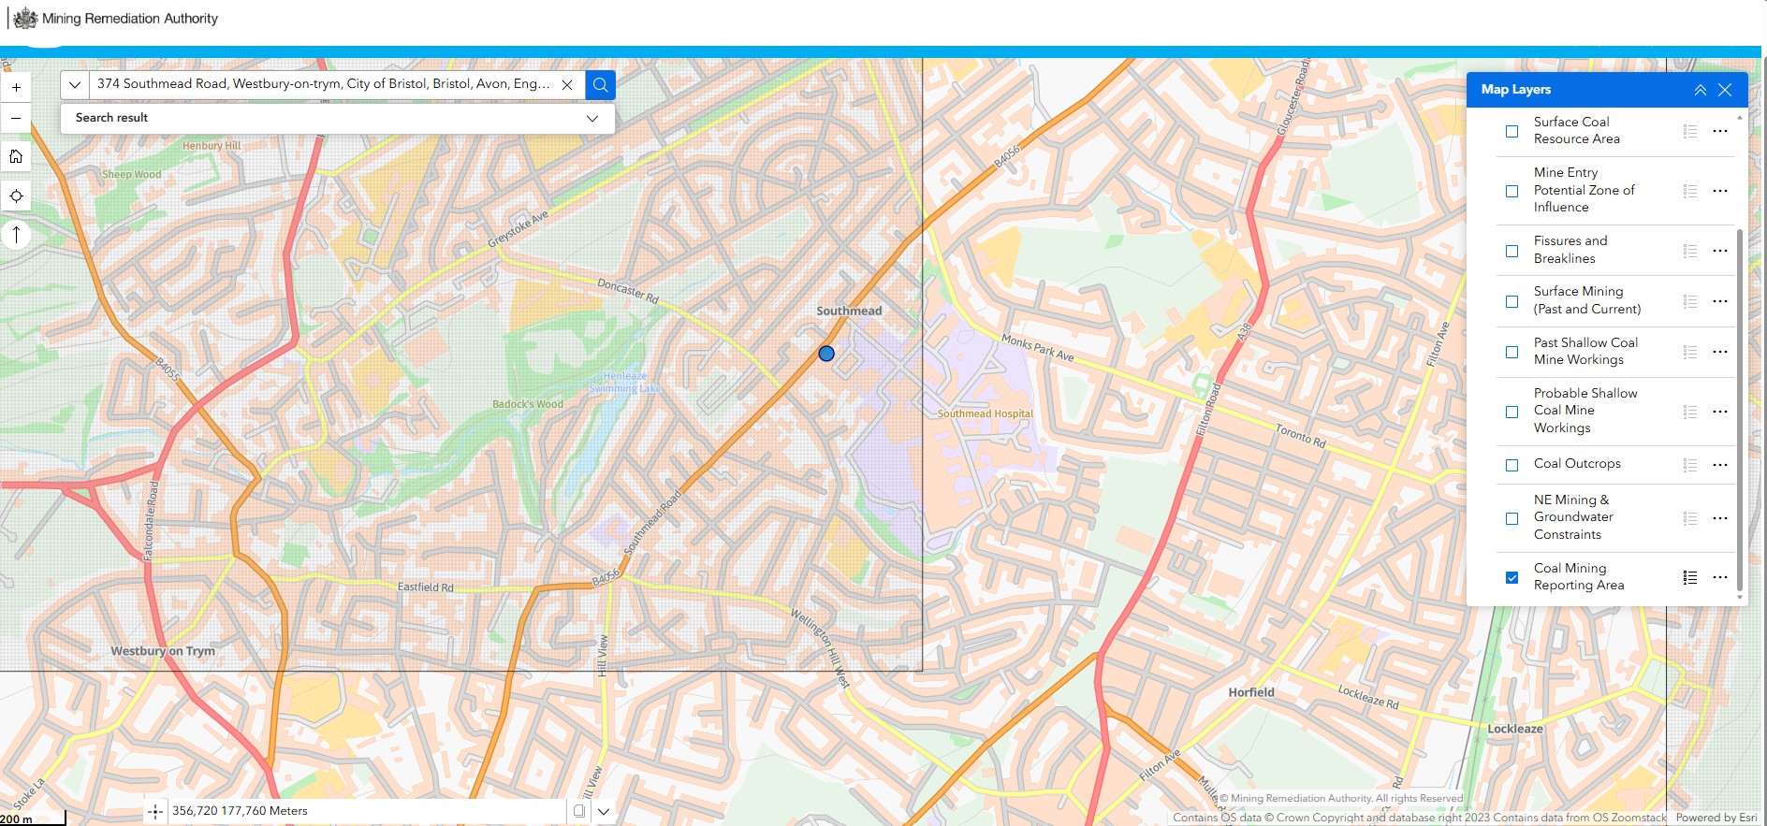Click the find my location icon
The image size is (1767, 826).
16,196
